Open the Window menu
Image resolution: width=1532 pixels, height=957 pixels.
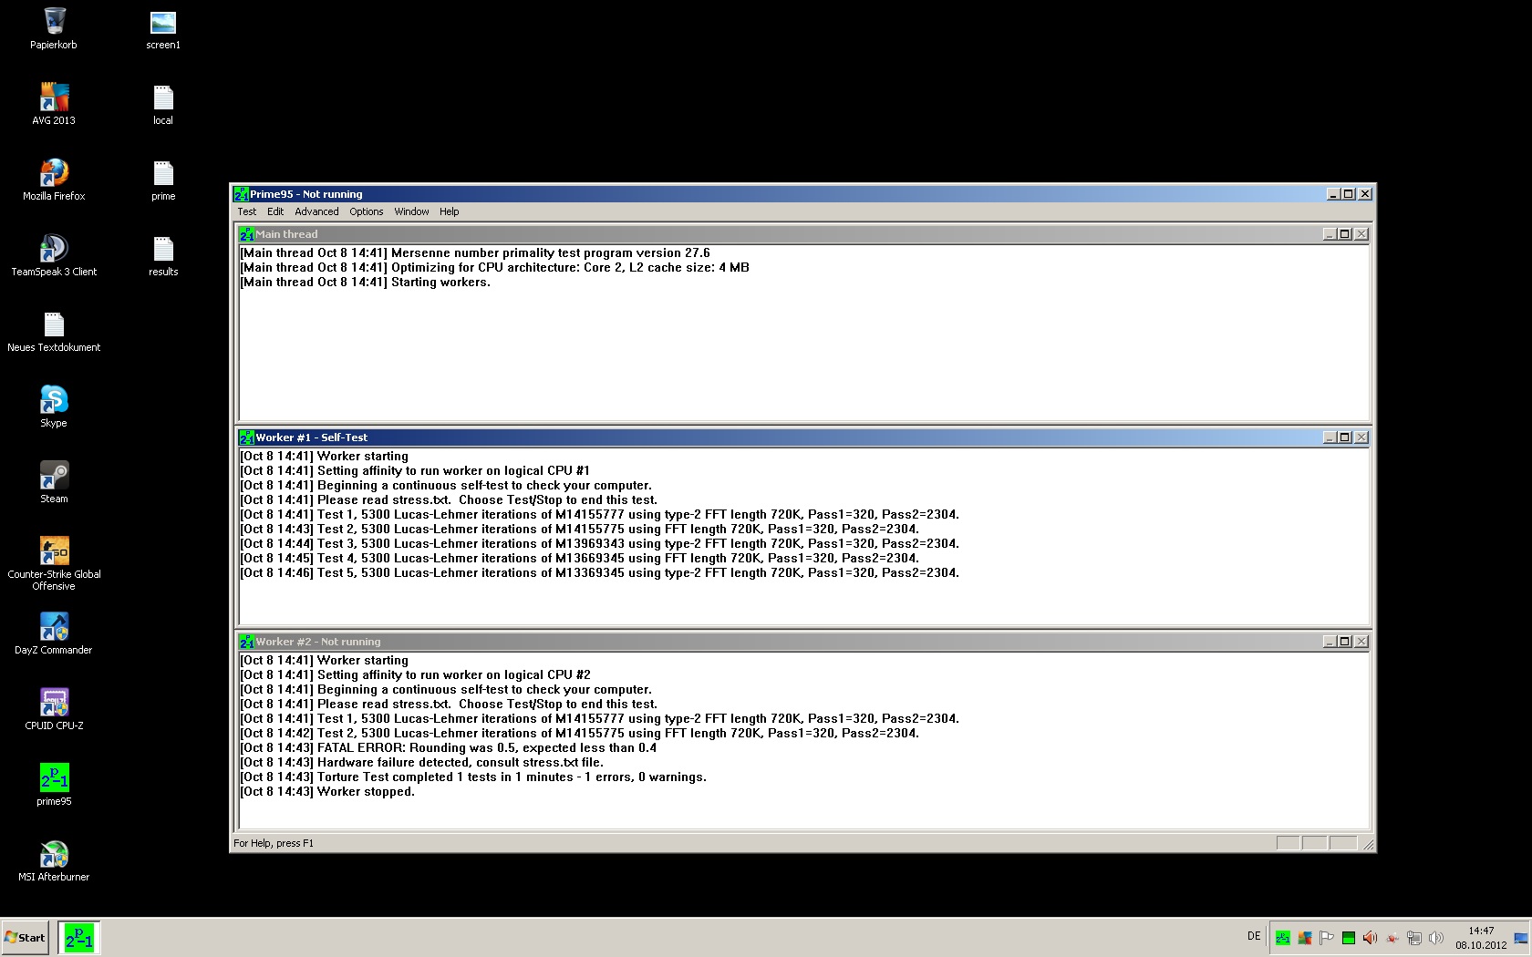click(411, 211)
